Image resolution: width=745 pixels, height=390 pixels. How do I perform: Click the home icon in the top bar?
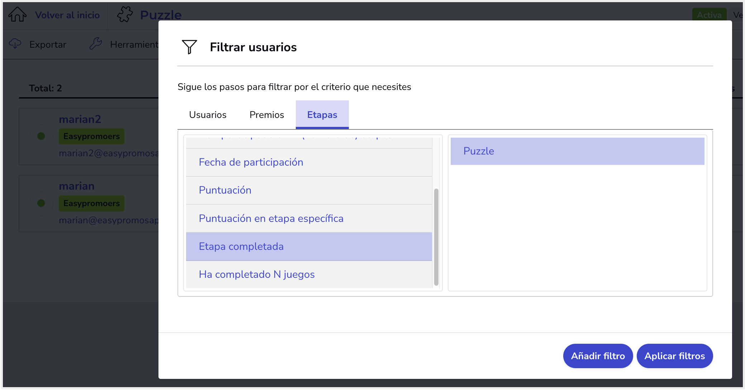(17, 15)
